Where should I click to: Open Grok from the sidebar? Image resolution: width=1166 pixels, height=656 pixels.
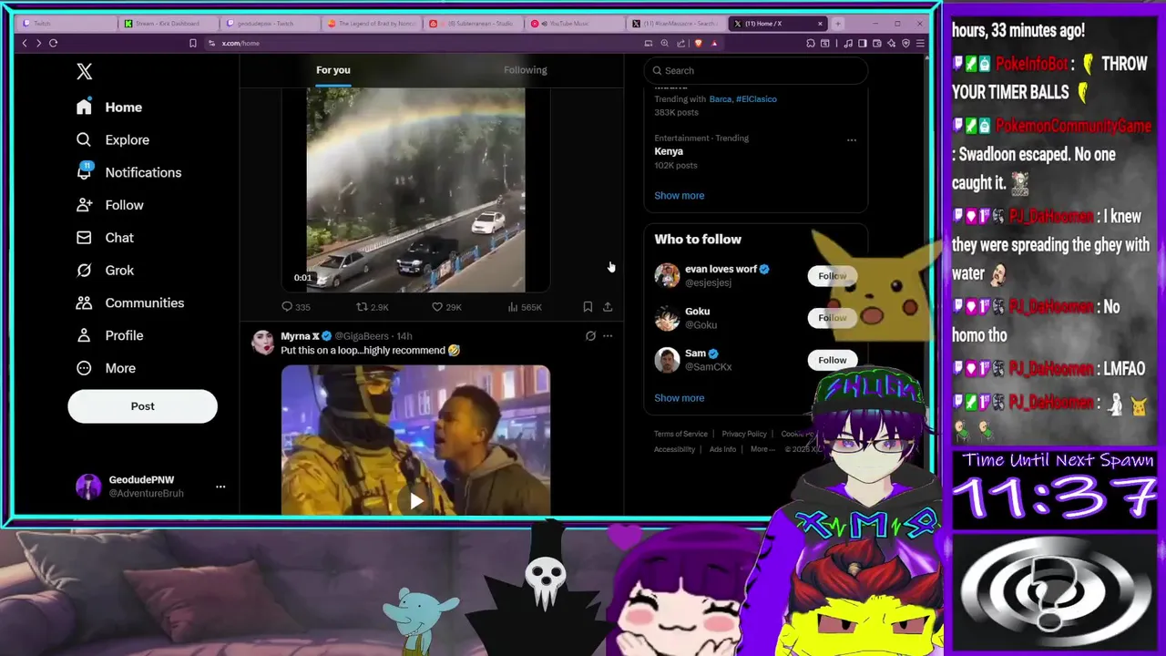point(105,271)
